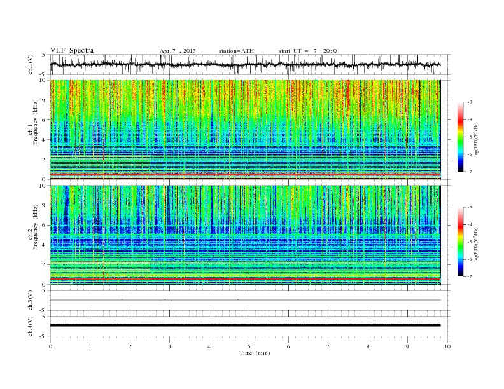Screen dimensions: 504x389
Task: Click the "9" tick on the time axis
Action: click(x=407, y=346)
